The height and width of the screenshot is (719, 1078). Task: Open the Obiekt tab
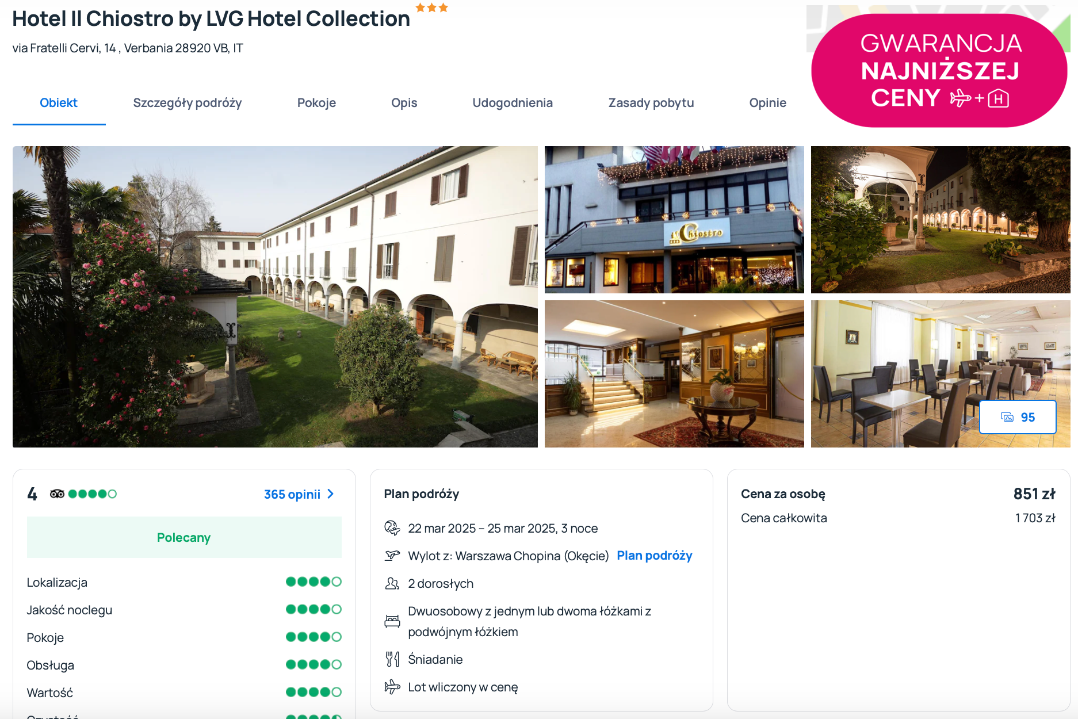click(59, 103)
